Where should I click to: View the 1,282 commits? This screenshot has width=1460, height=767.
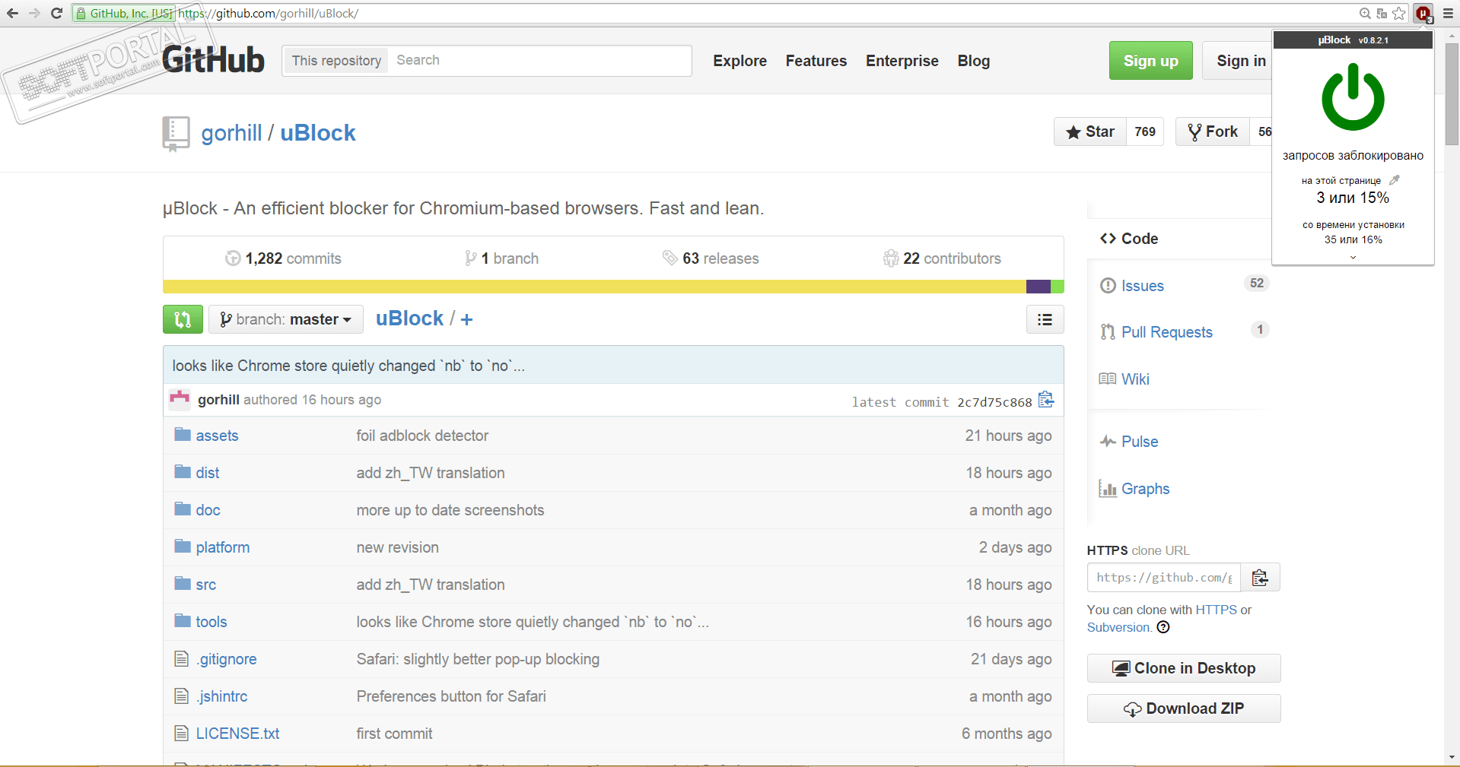pyautogui.click(x=283, y=258)
